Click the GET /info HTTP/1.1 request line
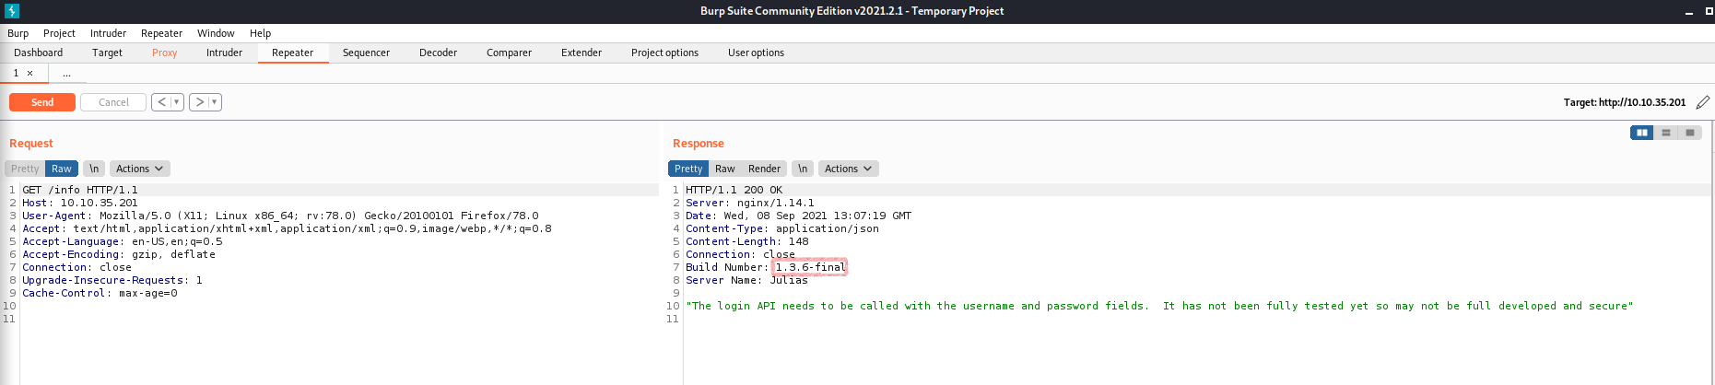The image size is (1715, 385). pos(80,190)
